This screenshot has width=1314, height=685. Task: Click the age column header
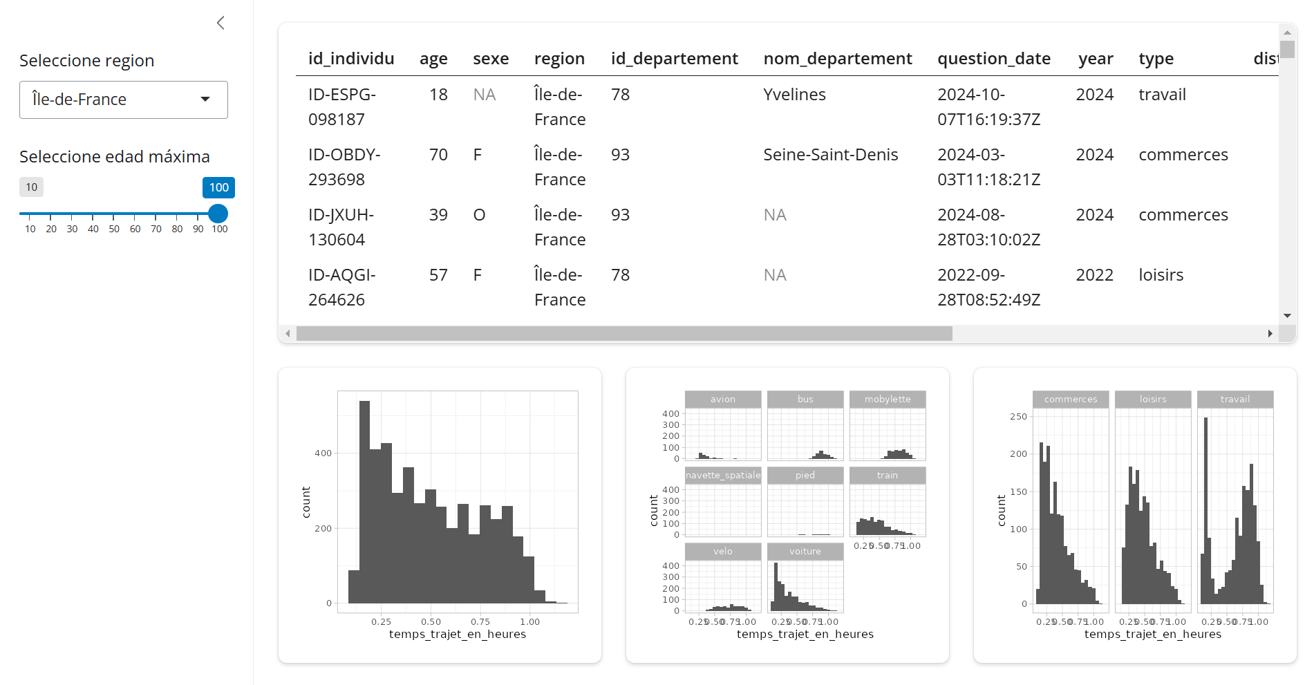click(433, 59)
